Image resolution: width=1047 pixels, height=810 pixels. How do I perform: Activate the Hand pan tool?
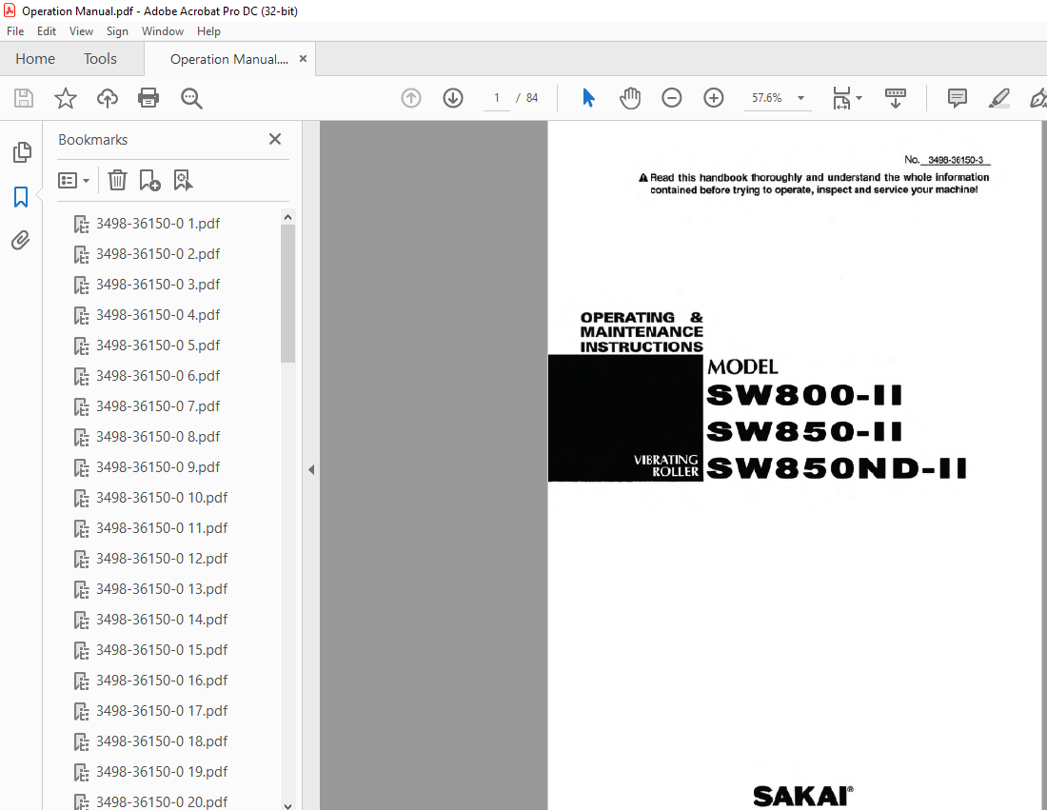coord(630,98)
